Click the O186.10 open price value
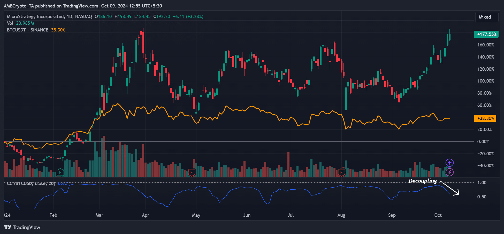This screenshot has height=234, width=504. tap(103, 17)
